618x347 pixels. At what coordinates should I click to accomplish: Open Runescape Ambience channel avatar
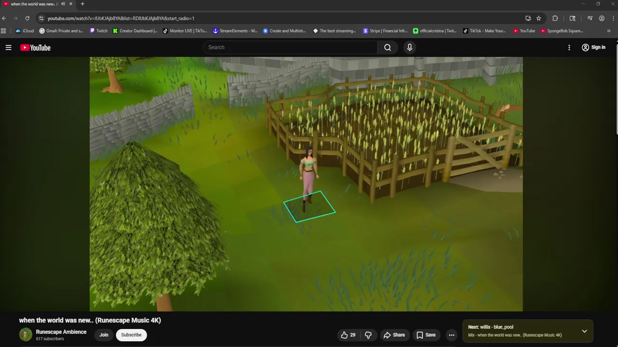click(x=26, y=334)
